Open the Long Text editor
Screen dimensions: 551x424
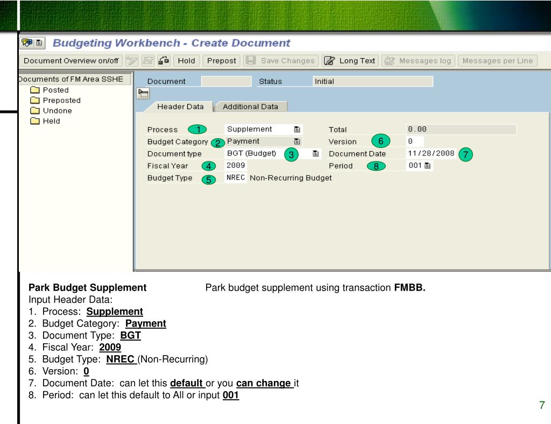350,61
